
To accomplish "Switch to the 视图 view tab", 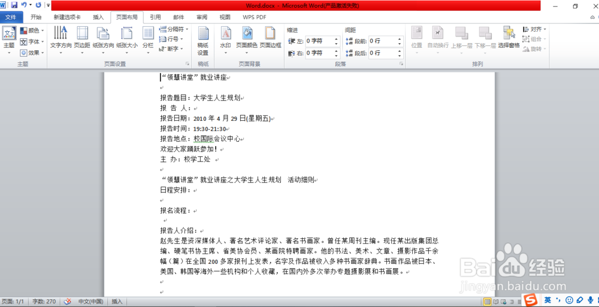I will point(225,17).
